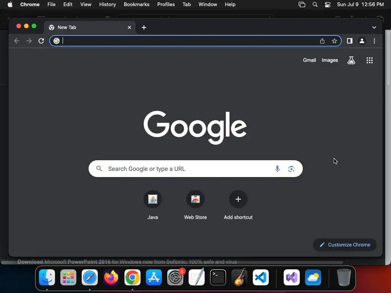Screen dimensions: 391x293
Task: Open the Weather app in Dock
Action: (313, 277)
